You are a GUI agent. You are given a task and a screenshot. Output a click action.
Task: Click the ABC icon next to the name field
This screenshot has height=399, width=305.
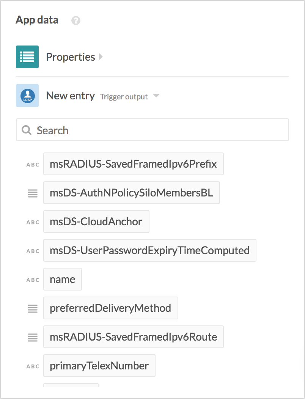[33, 280]
